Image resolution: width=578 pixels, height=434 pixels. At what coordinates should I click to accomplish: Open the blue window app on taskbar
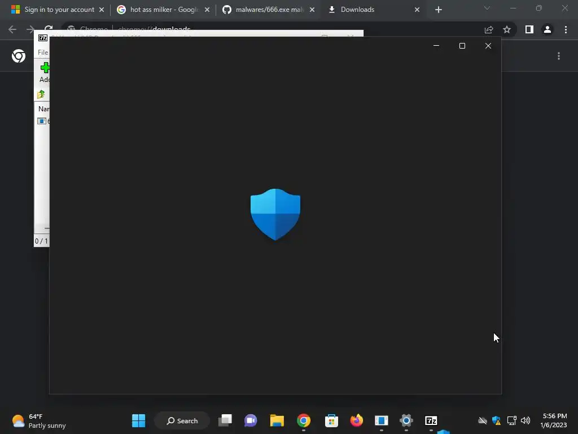[x=382, y=420]
